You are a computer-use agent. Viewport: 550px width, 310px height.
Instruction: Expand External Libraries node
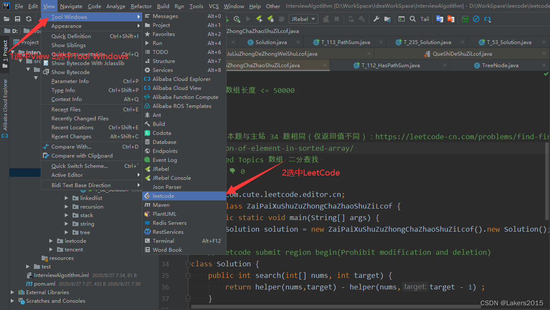12,292
